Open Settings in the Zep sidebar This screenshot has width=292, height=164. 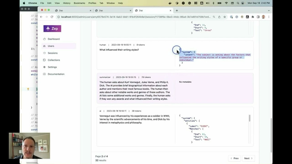pyautogui.click(x=52, y=67)
